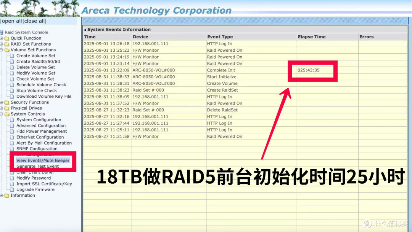The image size is (412, 232).
Task: Click the page icon beside Create Volume Set
Action: 12,56
